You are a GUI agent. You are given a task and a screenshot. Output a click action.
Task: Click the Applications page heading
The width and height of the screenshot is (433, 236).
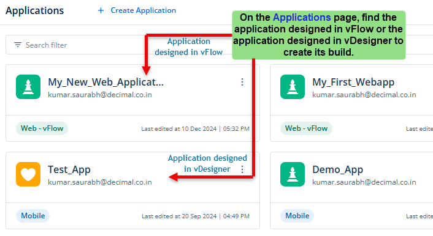click(x=35, y=11)
